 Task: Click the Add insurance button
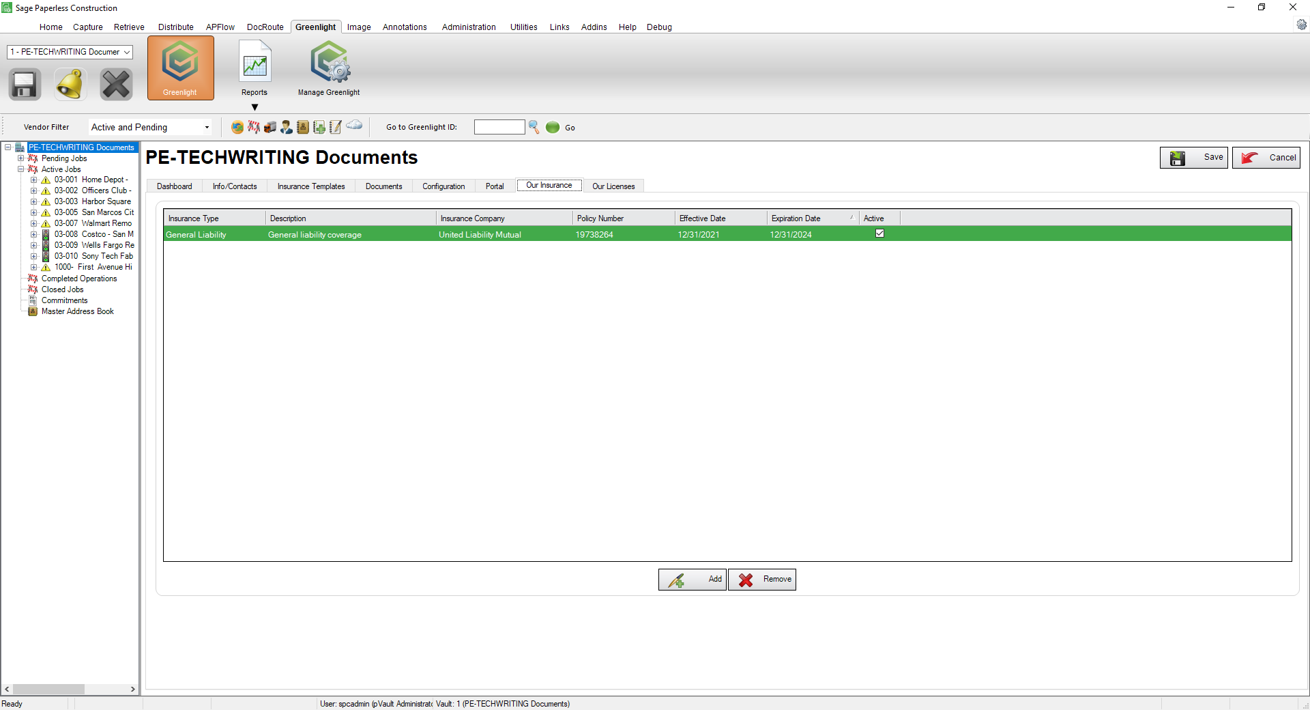tap(693, 580)
